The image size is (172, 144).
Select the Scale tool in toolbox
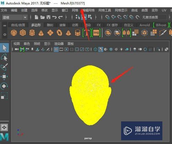point(4,96)
